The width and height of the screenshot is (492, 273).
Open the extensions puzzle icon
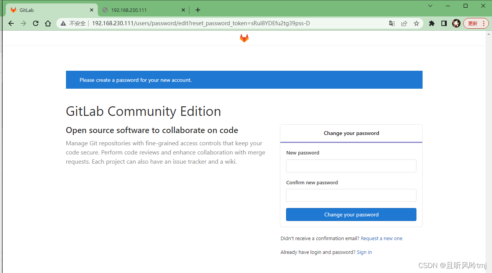[432, 23]
